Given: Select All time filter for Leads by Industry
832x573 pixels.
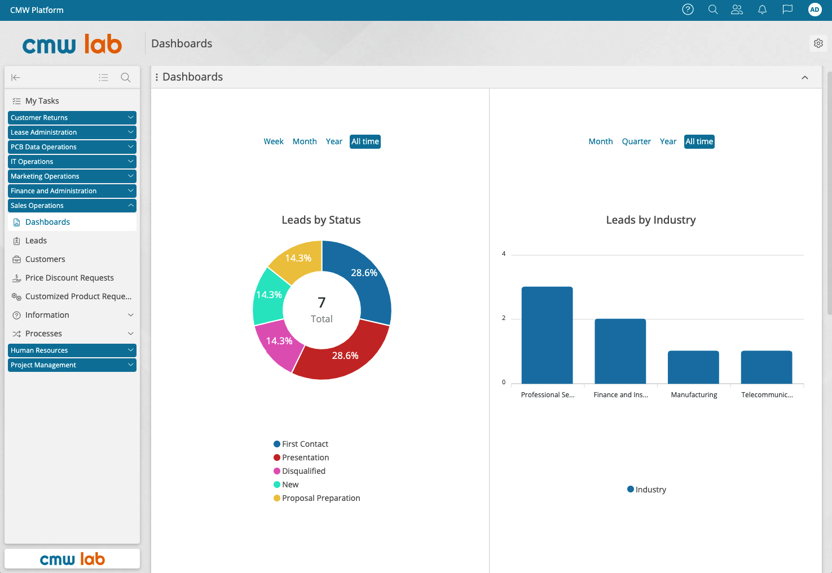Looking at the screenshot, I should tap(699, 141).
